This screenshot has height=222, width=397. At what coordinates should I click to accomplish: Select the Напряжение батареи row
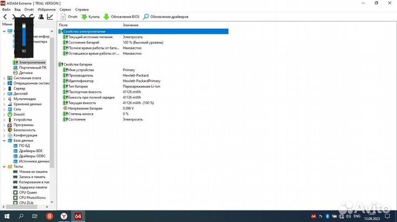click(143, 108)
